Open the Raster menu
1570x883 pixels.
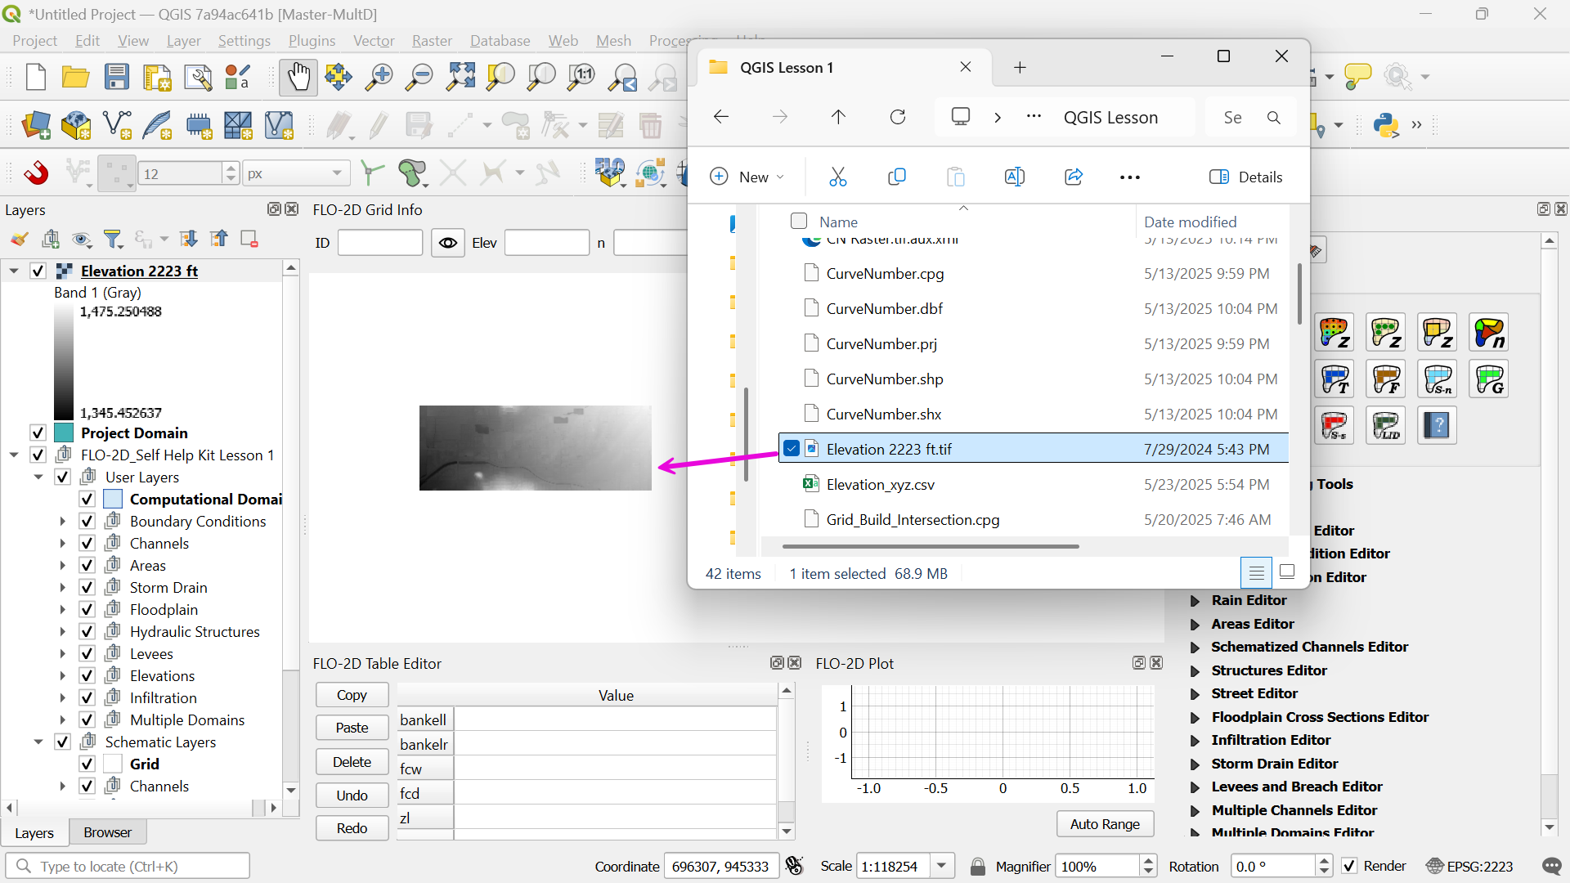point(432,41)
